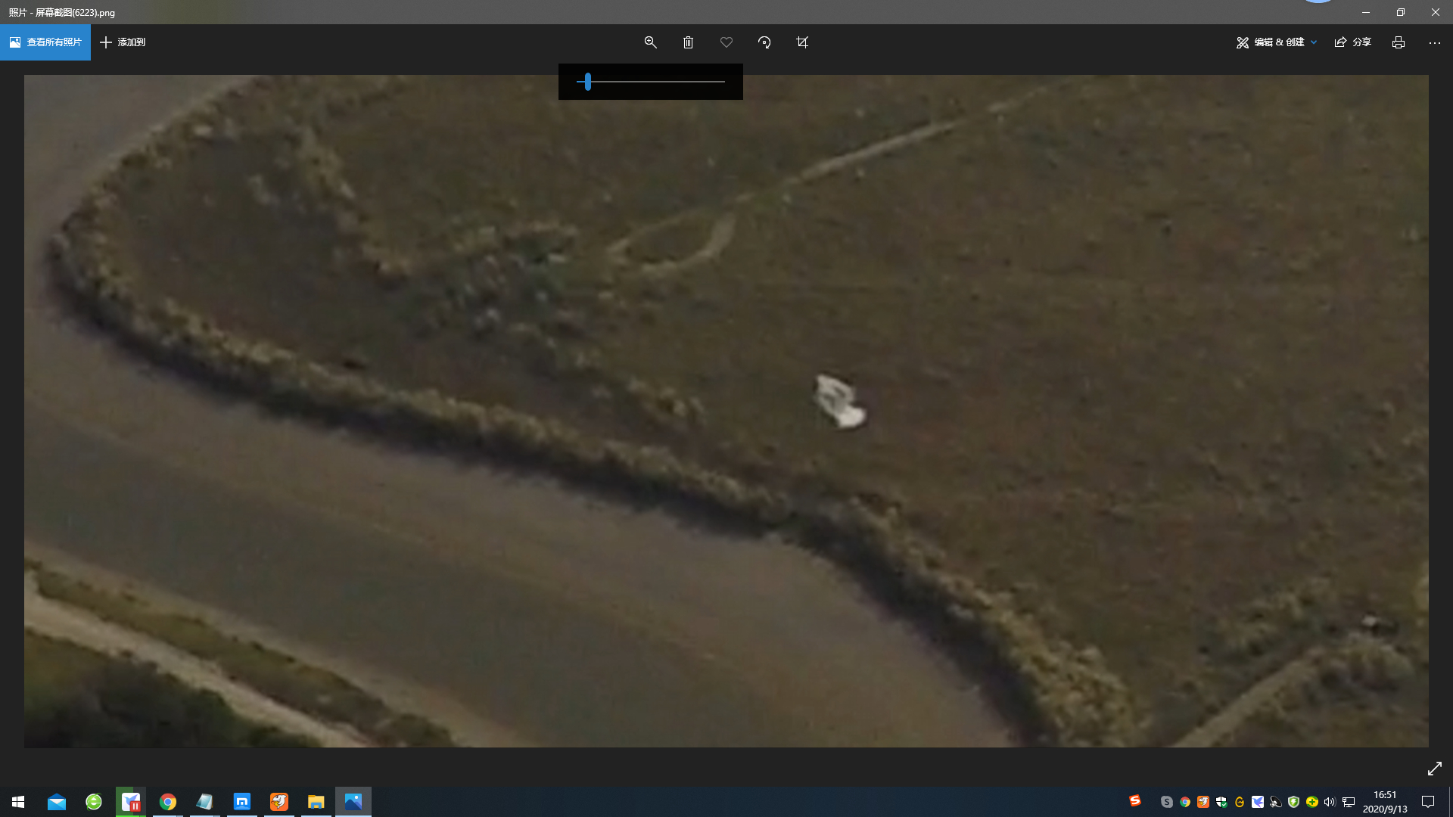1453x817 pixels.
Task: Open the Windows Start menu
Action: [18, 802]
